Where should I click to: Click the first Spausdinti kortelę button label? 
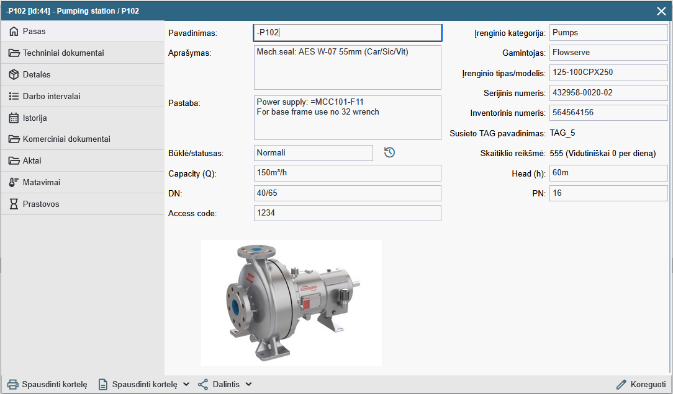[x=55, y=385]
